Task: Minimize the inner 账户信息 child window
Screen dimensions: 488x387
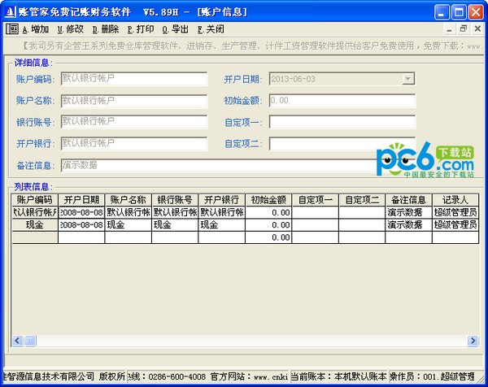Action: coord(449,29)
